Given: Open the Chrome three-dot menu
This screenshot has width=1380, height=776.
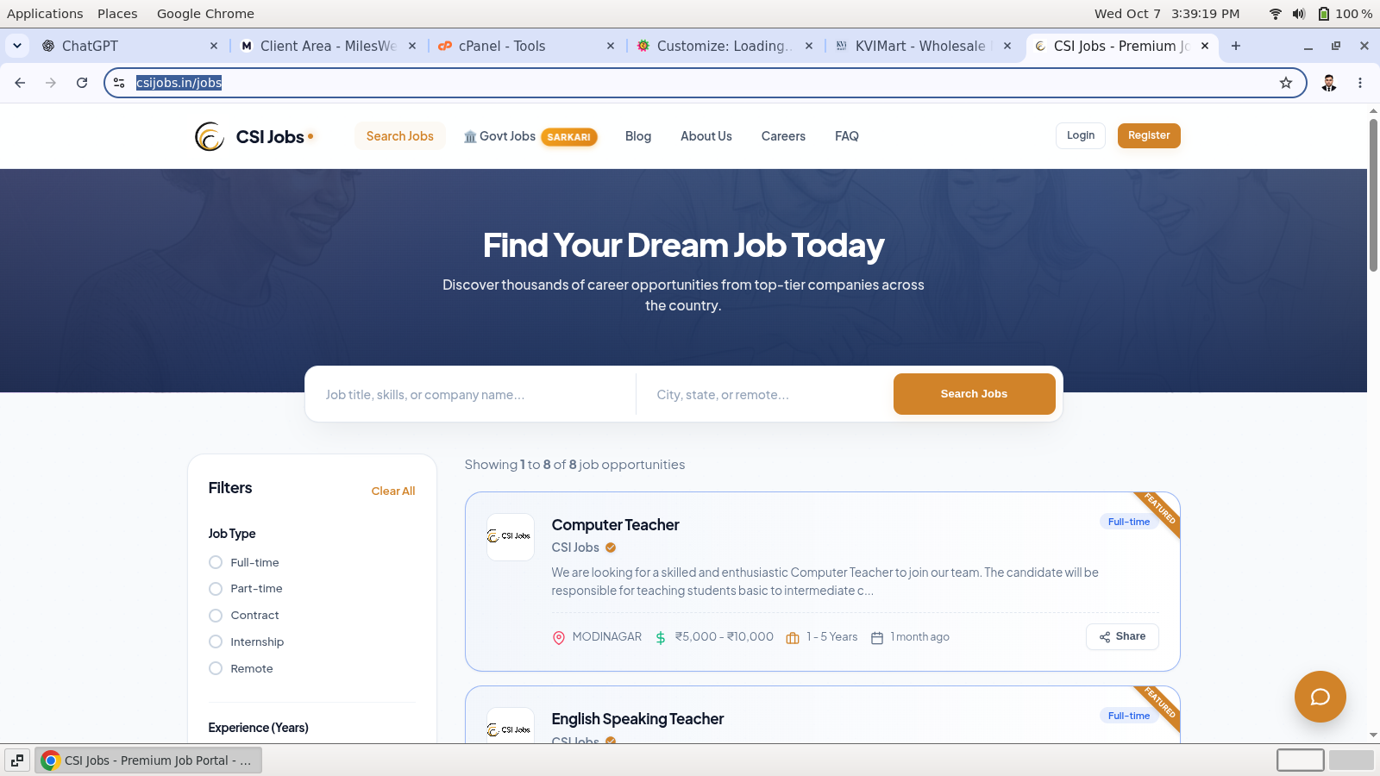Looking at the screenshot, I should 1360,83.
